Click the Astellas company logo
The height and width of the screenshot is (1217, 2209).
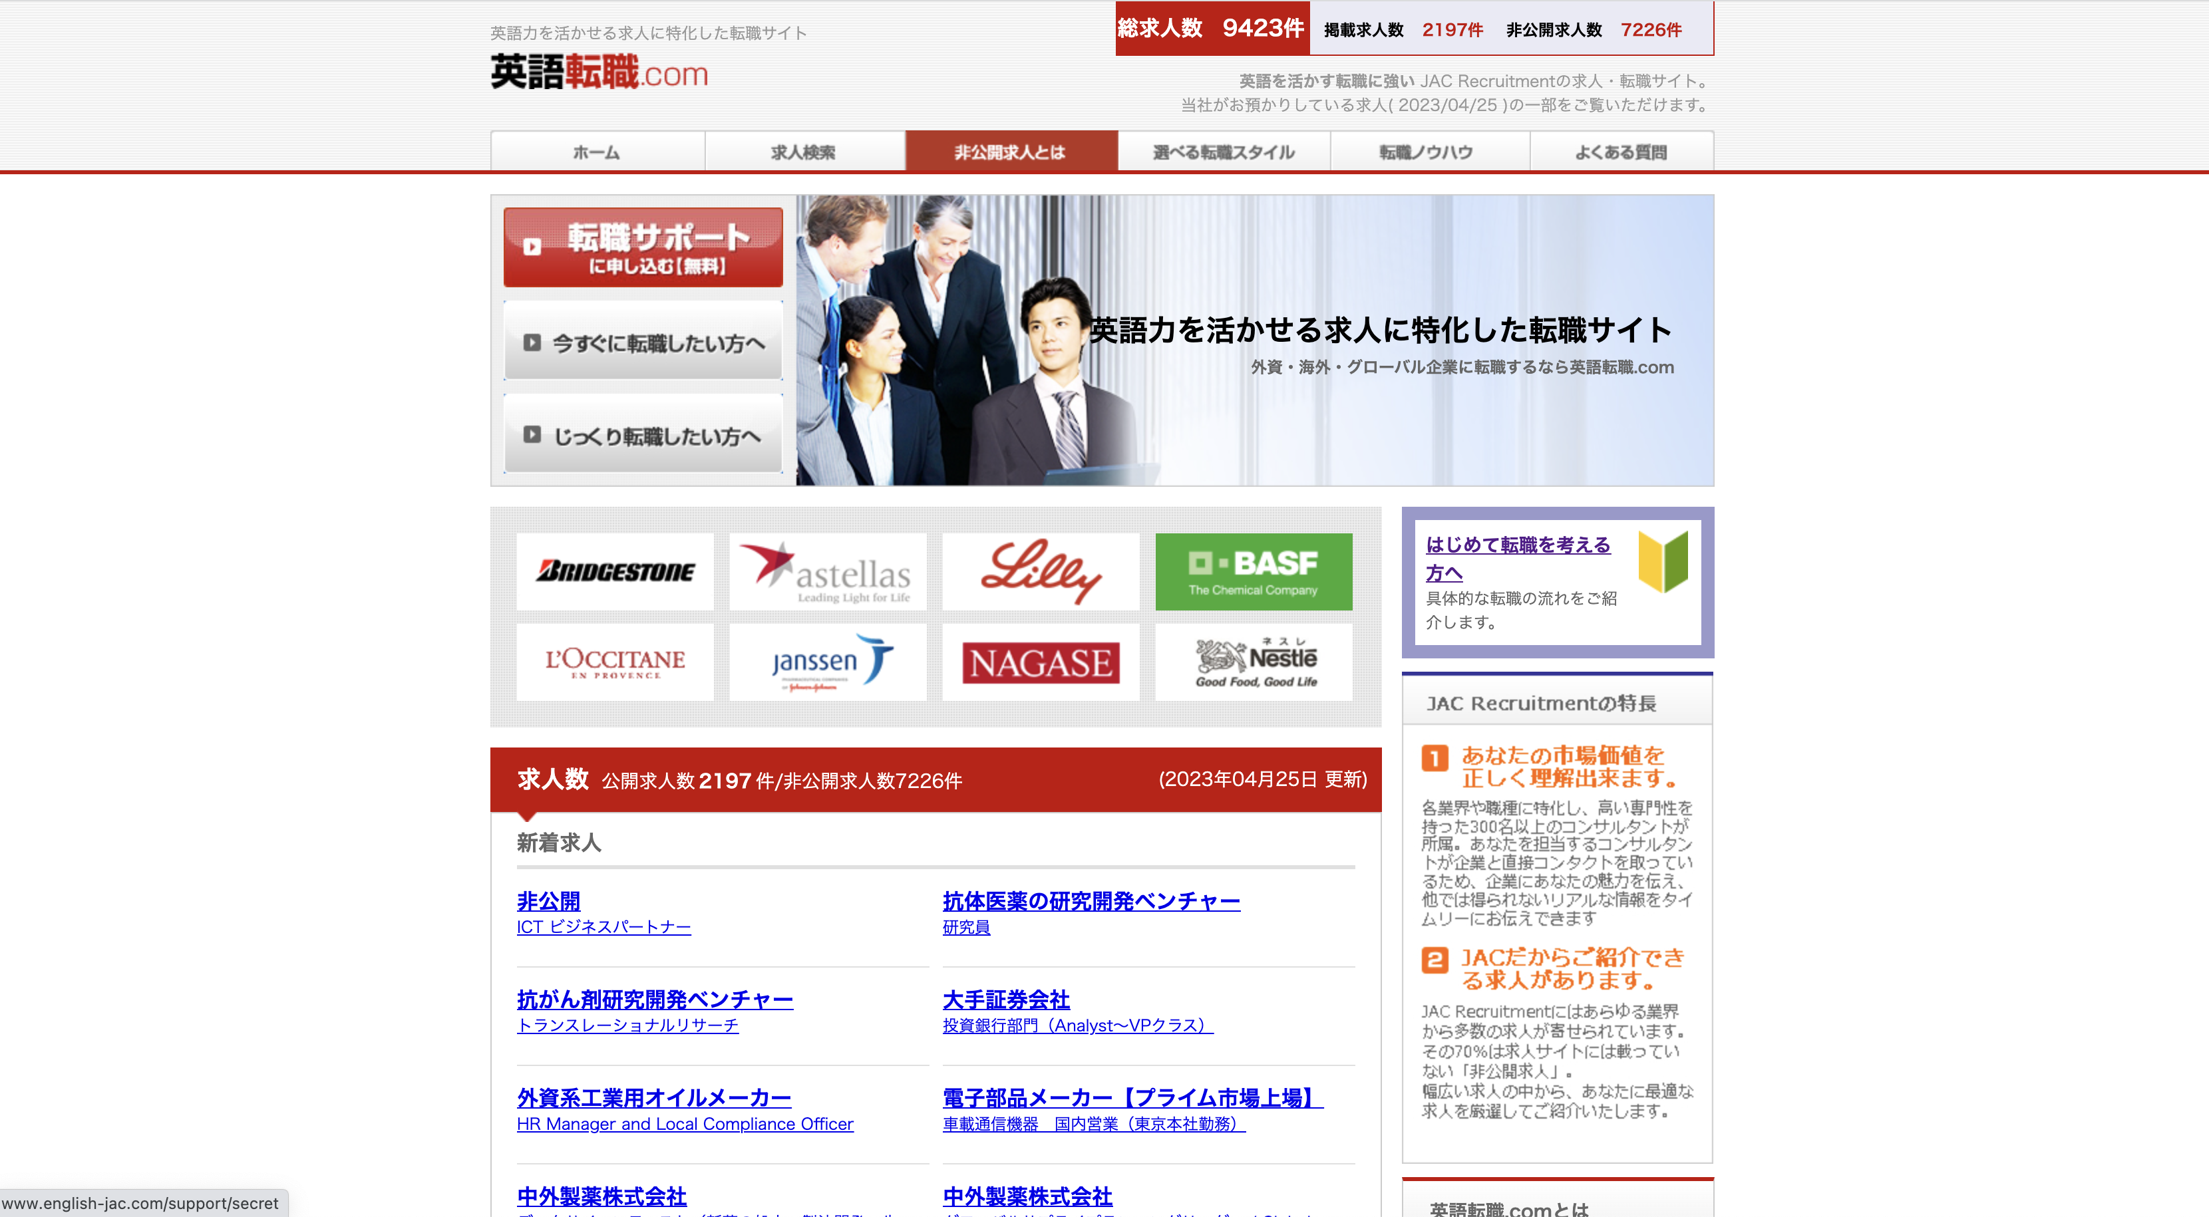click(826, 571)
